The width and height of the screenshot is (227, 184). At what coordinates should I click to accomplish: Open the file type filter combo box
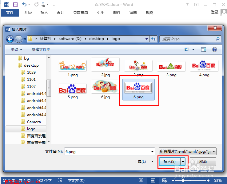(188, 151)
